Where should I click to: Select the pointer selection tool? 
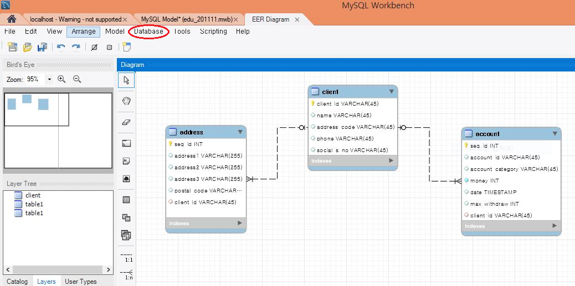point(126,80)
